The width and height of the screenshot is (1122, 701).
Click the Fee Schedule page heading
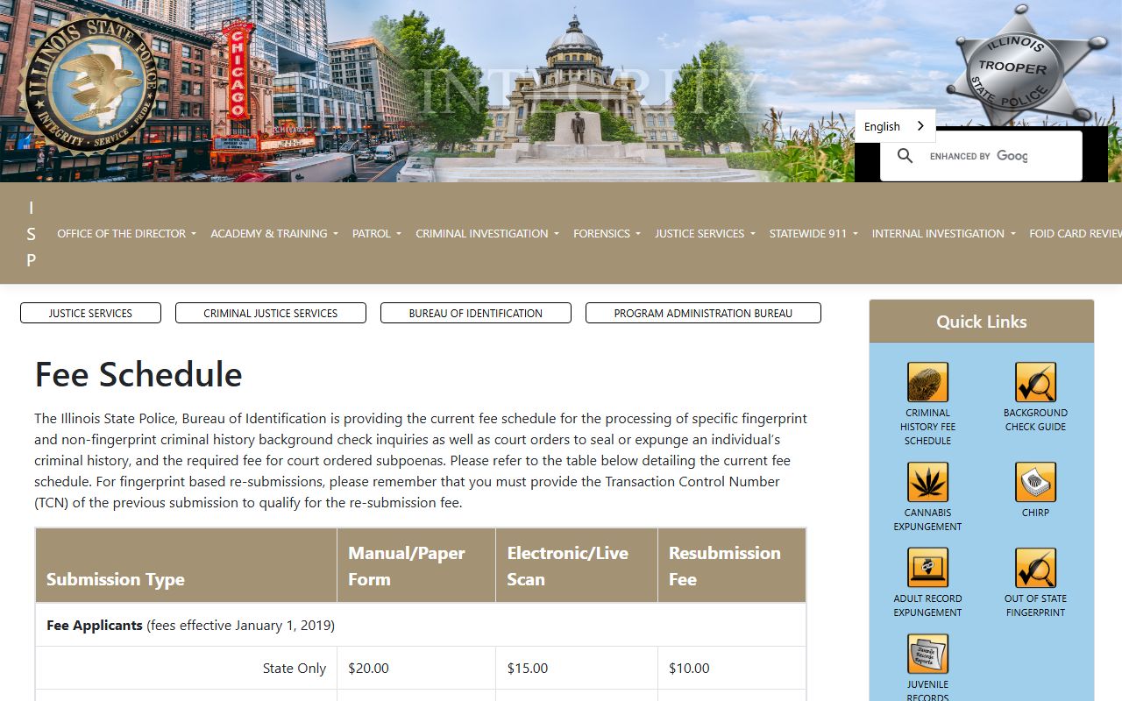138,374
